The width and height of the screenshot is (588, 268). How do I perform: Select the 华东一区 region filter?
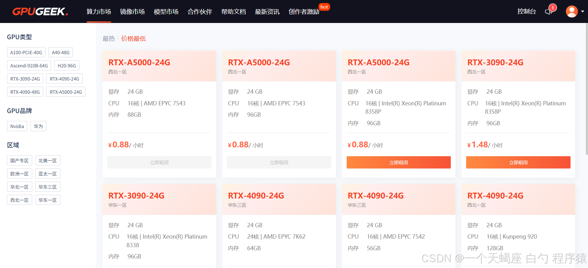48,200
